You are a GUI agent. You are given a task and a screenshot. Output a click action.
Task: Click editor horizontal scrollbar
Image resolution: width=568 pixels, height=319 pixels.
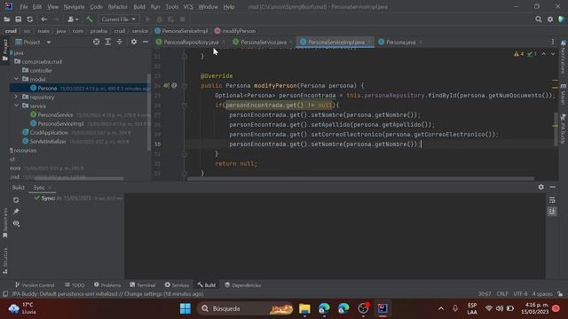360,178
